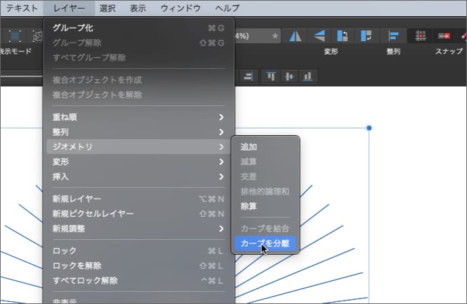This screenshot has width=467, height=304.
Task: Click the Align Right icon
Action: coord(248,76)
